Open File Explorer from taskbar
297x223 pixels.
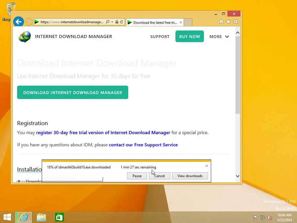coord(41,217)
